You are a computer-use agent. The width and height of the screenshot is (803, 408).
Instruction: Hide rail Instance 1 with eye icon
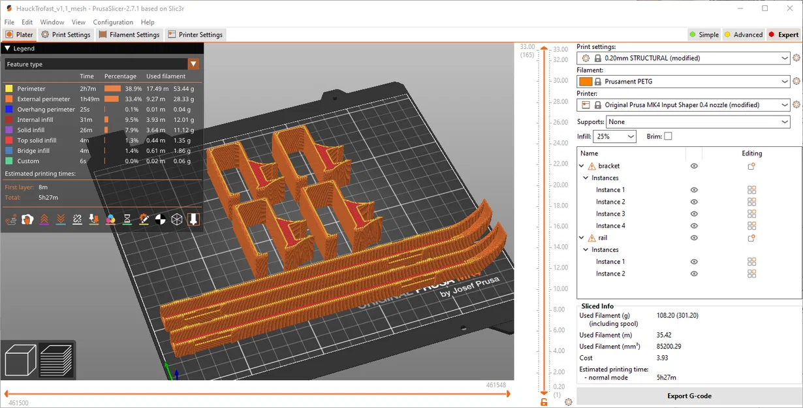pos(694,262)
